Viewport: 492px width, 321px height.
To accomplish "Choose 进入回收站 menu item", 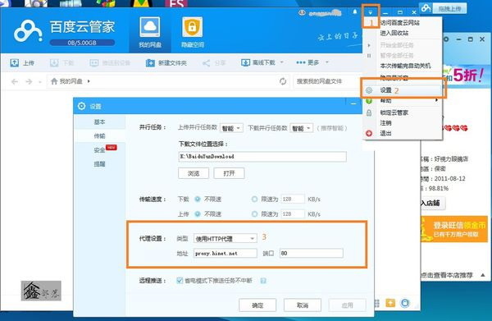I will [403, 33].
